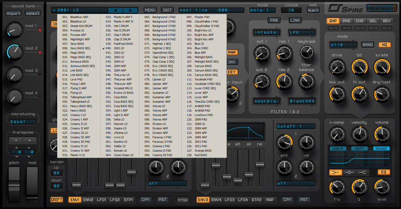Toggle the ANA button
401x209 pixels.
232,52
